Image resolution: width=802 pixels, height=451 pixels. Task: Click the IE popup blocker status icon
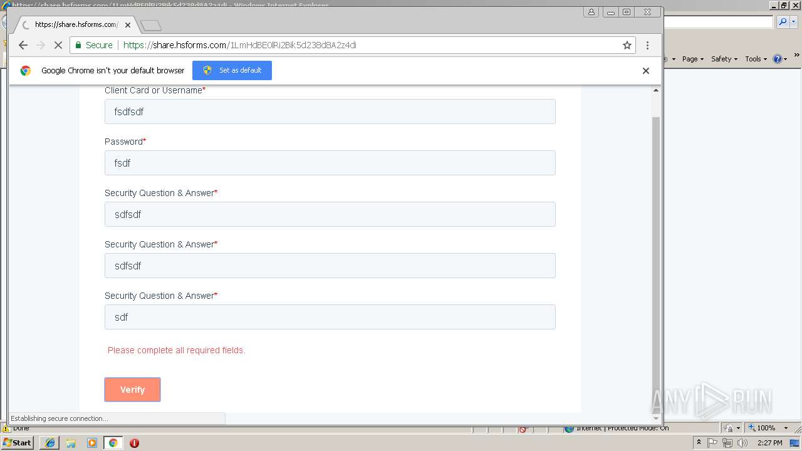[x=523, y=429]
